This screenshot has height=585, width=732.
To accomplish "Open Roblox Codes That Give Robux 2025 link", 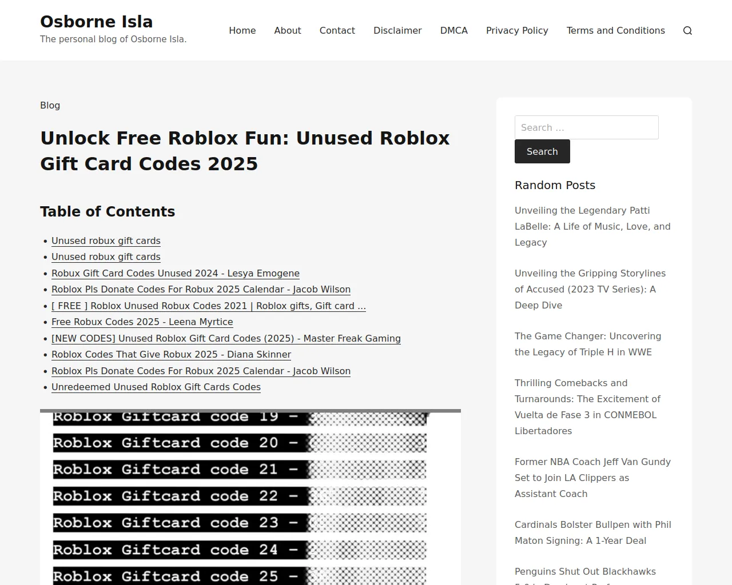I will click(171, 354).
